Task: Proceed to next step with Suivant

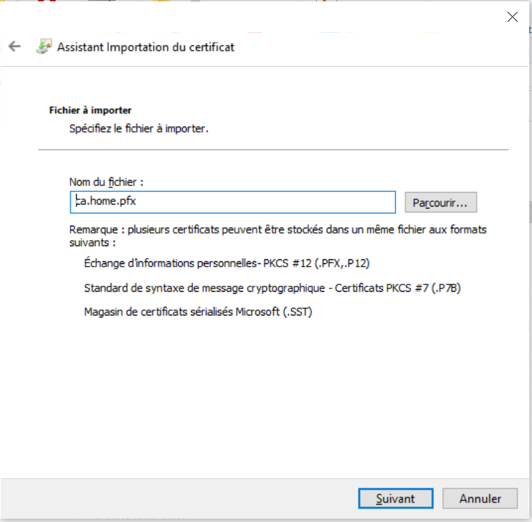Action: tap(395, 499)
